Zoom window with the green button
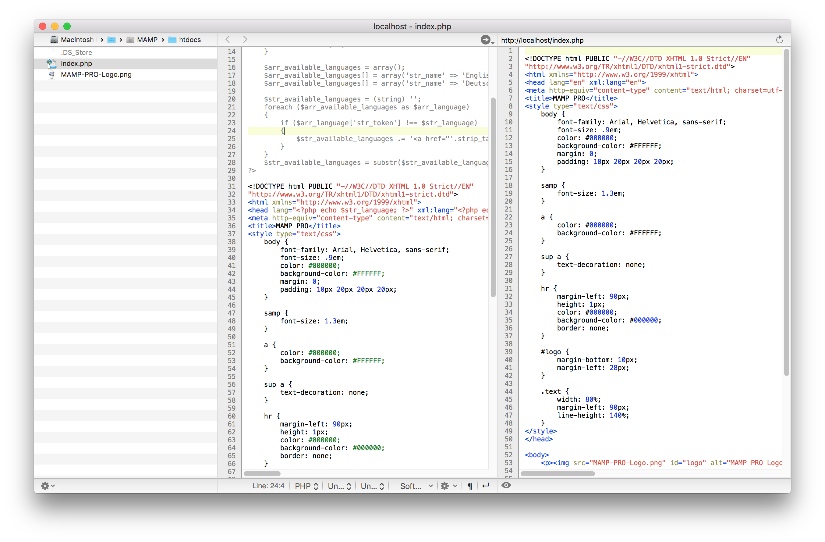This screenshot has height=542, width=825. click(x=67, y=26)
